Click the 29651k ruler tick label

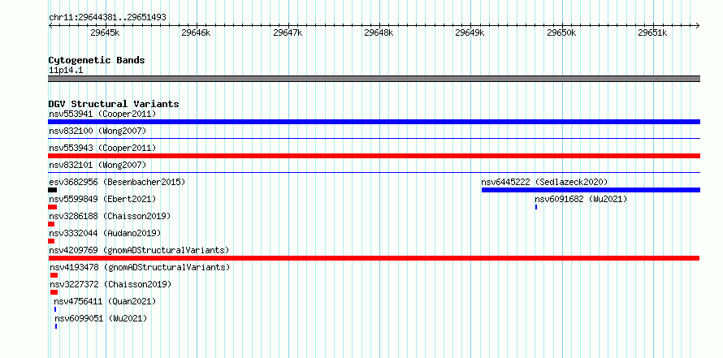tap(652, 32)
